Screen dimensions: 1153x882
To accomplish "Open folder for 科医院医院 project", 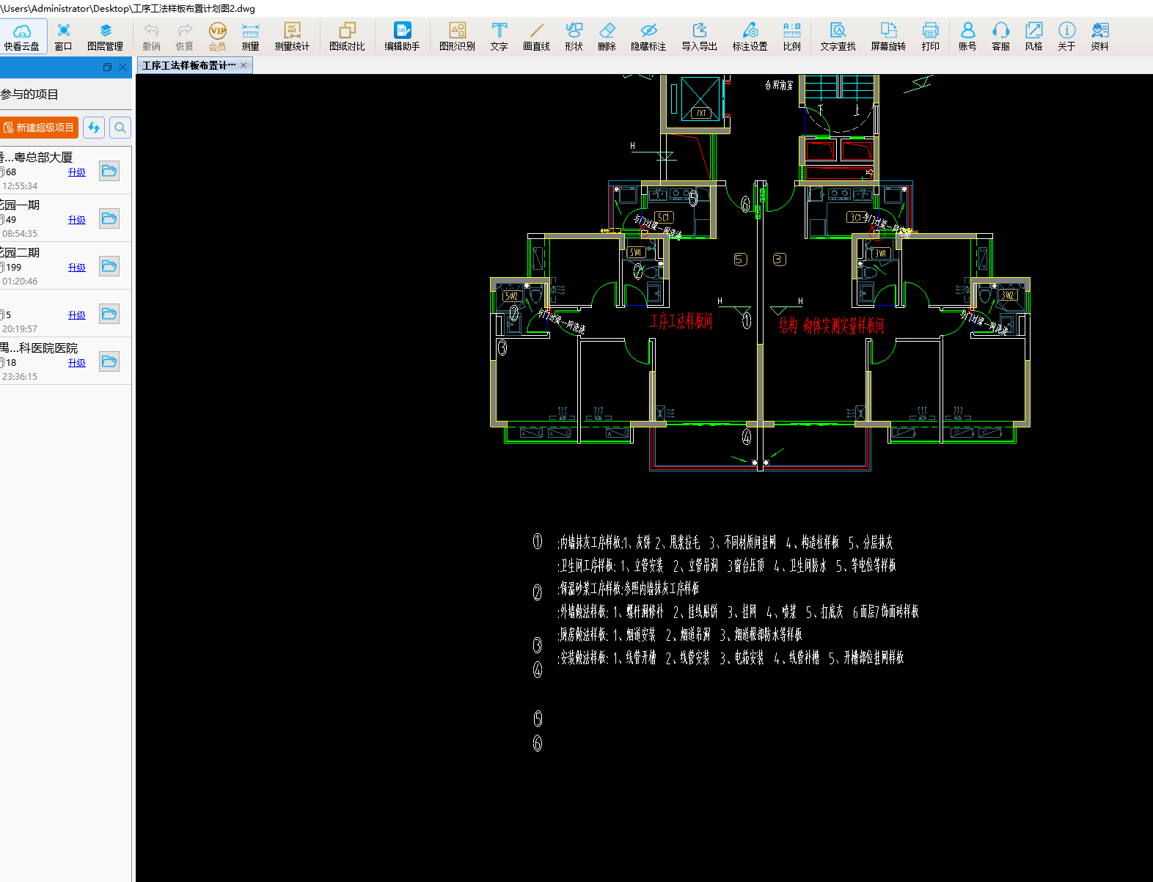I will (109, 361).
